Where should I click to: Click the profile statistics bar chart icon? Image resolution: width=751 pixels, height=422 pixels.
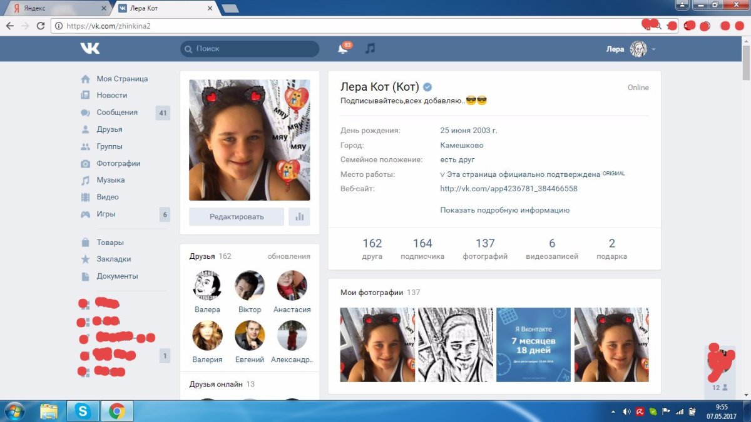tap(299, 217)
